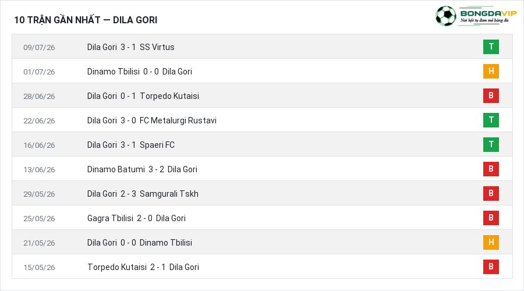Click orange H badge on 21/05/26 row
This screenshot has width=524, height=291.
click(x=491, y=242)
